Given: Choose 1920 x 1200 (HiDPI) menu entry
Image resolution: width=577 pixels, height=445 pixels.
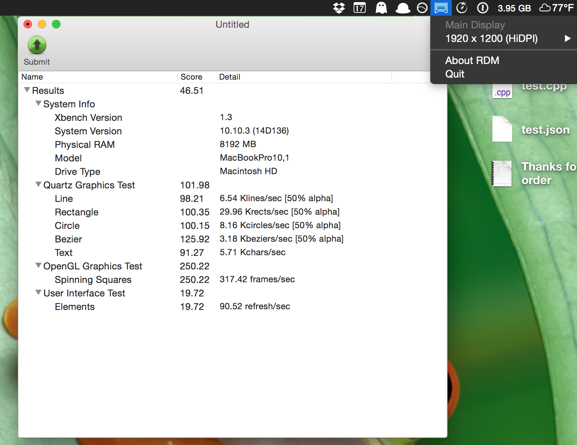Looking at the screenshot, I should pos(504,38).
